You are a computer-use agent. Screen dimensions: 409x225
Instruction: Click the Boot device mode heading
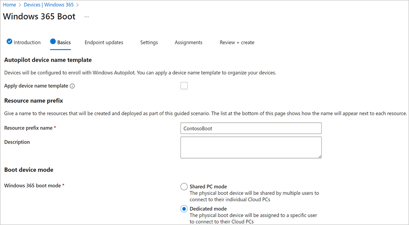tap(29, 170)
